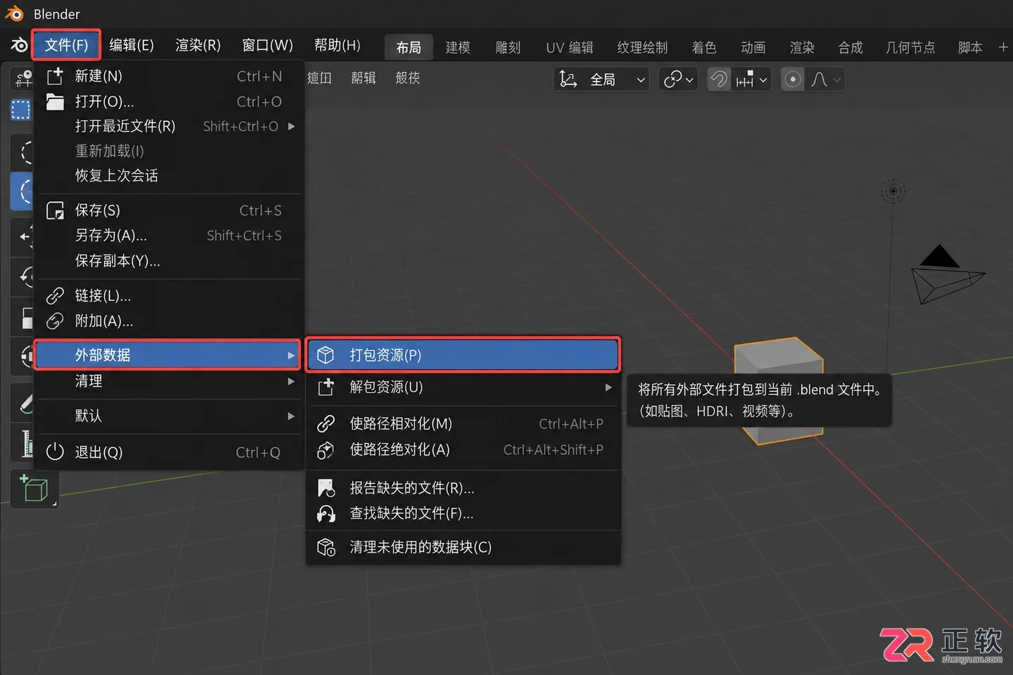Click the link icon beside 使路径相对化(M)
The image size is (1013, 675).
click(326, 424)
